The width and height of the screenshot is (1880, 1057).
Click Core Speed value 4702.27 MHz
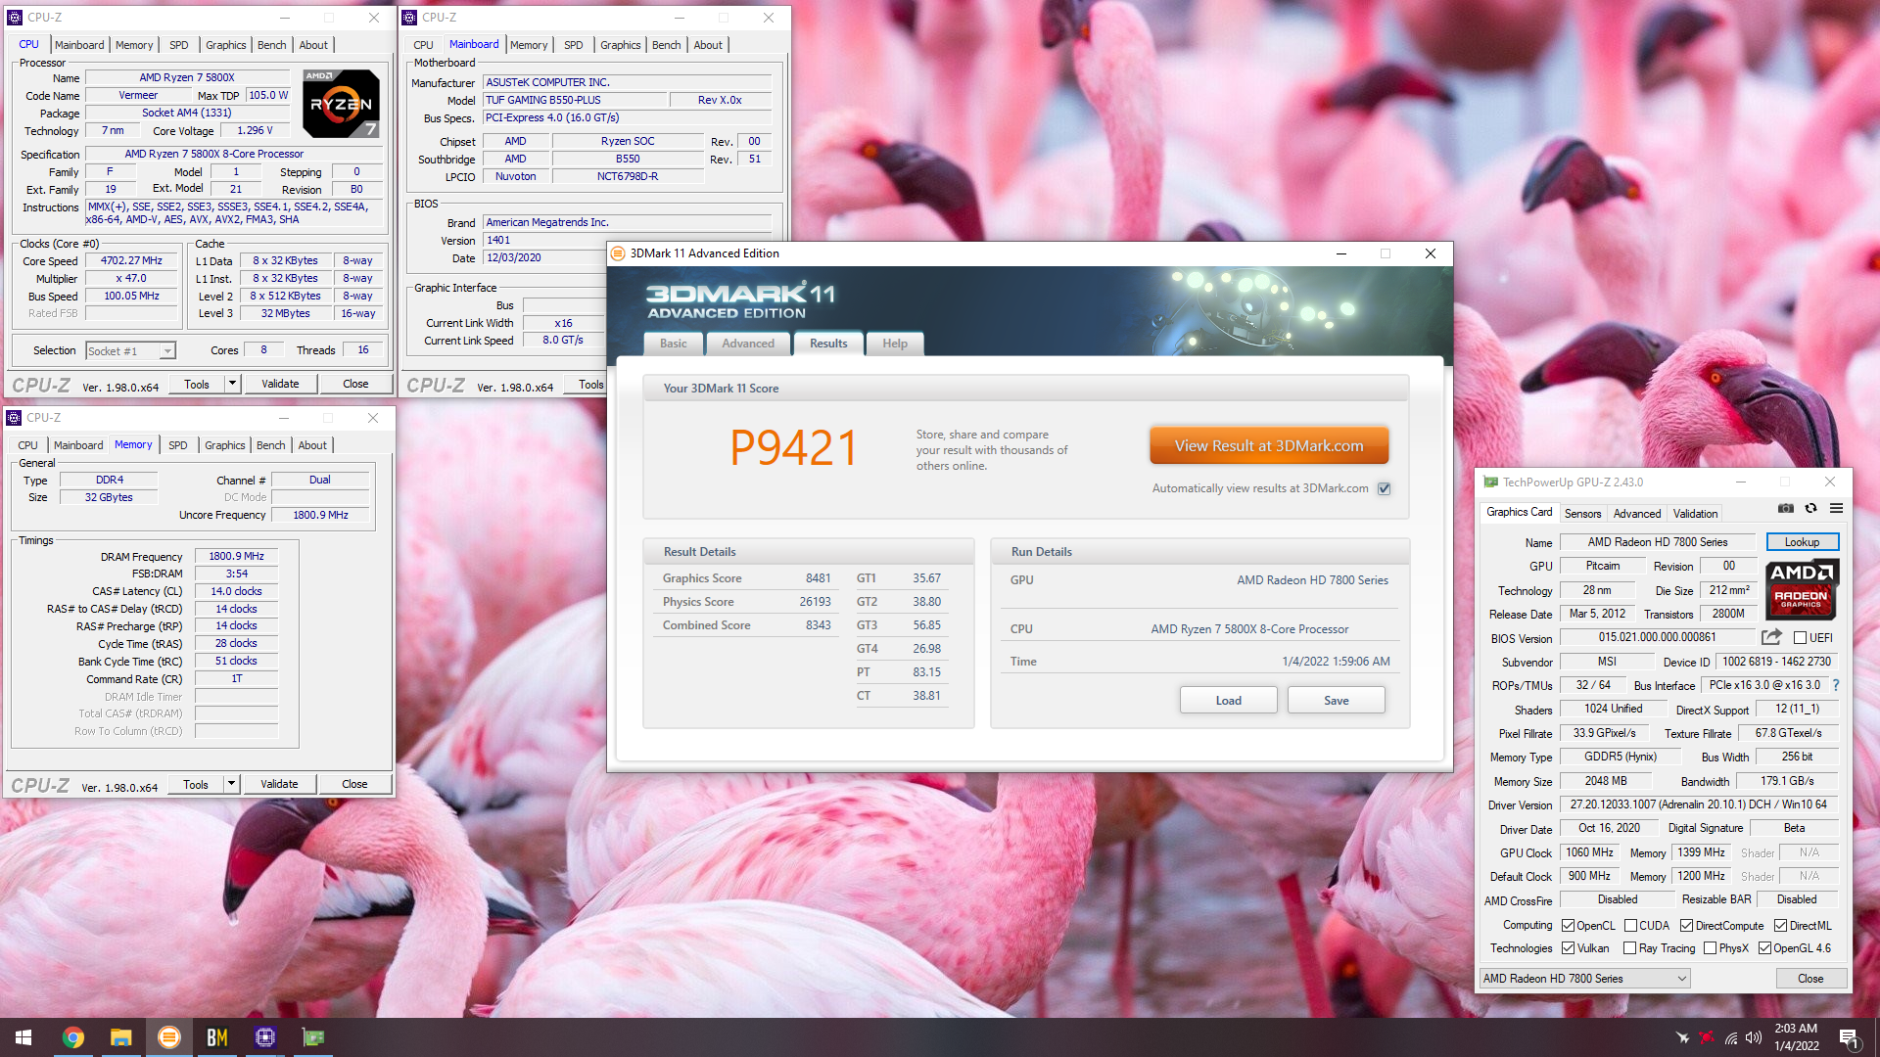[131, 261]
